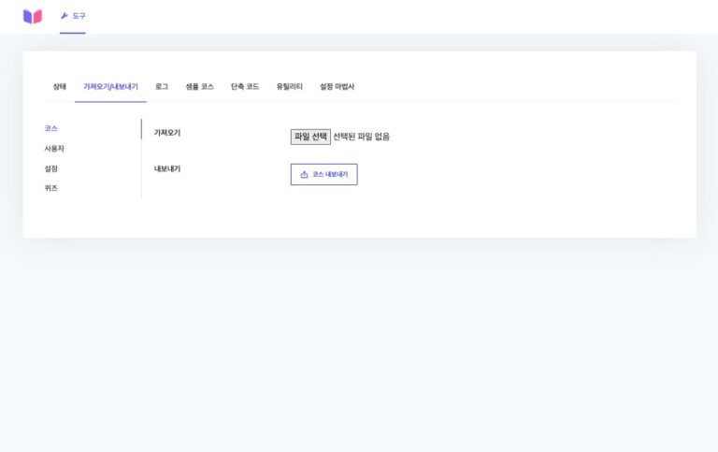Select 코스 in the left sidebar
This screenshot has height=452, width=718.
pyautogui.click(x=51, y=128)
